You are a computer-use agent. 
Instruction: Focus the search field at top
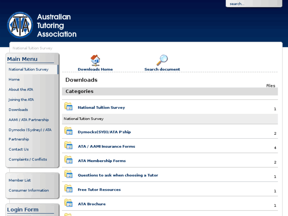tap(254, 4)
